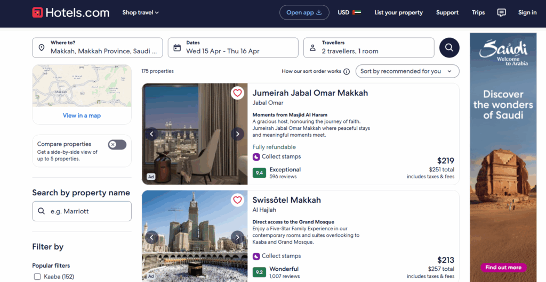Open Sort by recommended for you dropdown
Screen dimensions: 546x282
(x=407, y=71)
